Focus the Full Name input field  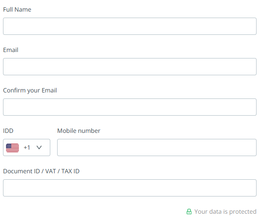129,26
